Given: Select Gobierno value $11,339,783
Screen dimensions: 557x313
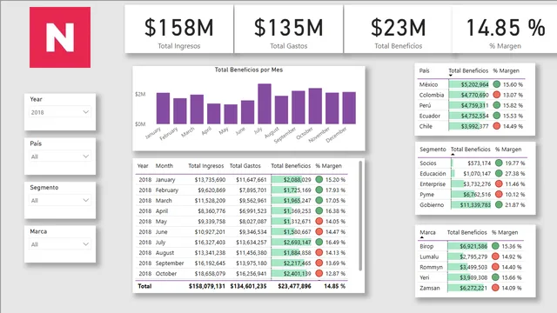Looking at the screenshot, I should point(475,205).
